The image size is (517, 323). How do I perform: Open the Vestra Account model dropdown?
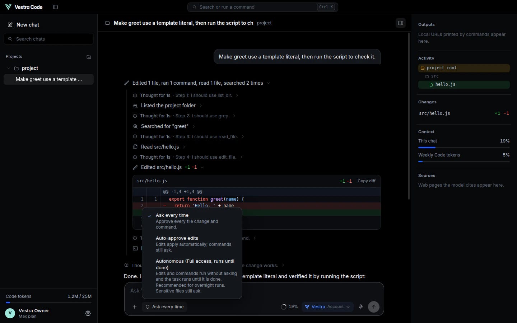click(327, 307)
